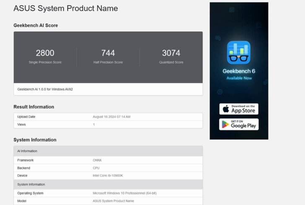The width and height of the screenshot is (305, 205).
Task: Select the 'ONNX' framework value
Action: [x=97, y=160]
